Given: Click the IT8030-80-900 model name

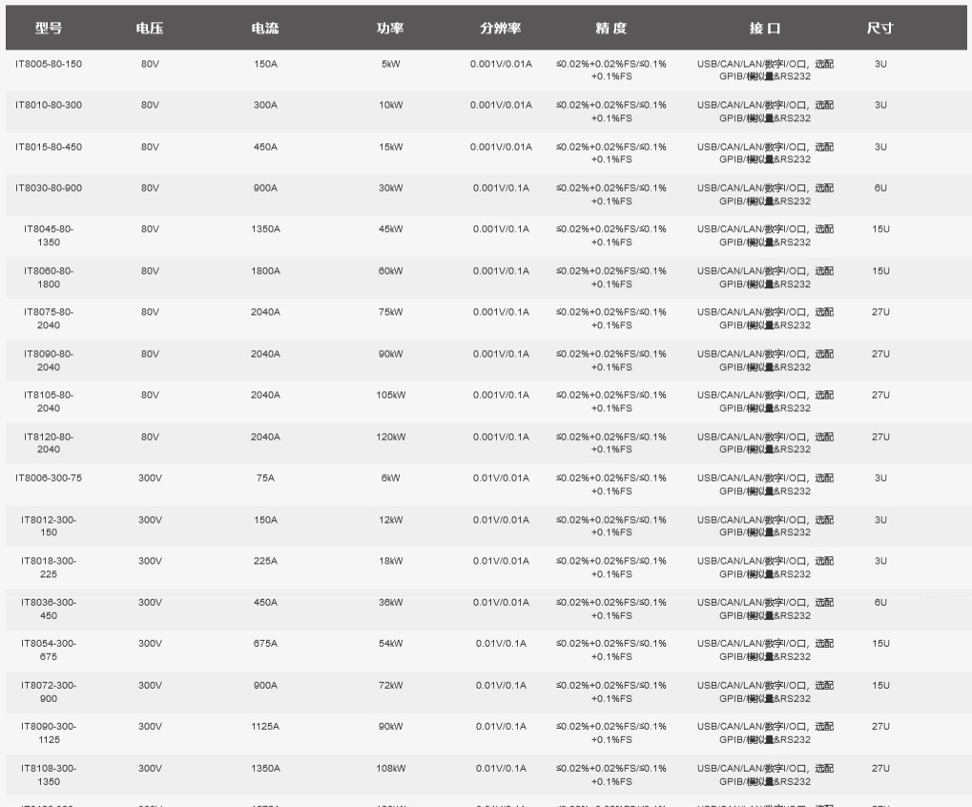Looking at the screenshot, I should coord(49,188).
